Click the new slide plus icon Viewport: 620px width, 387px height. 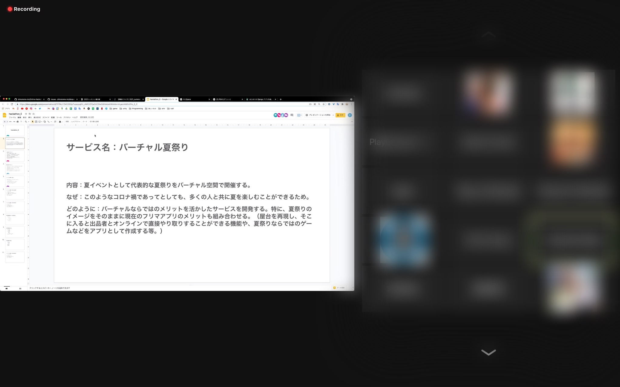[5, 122]
